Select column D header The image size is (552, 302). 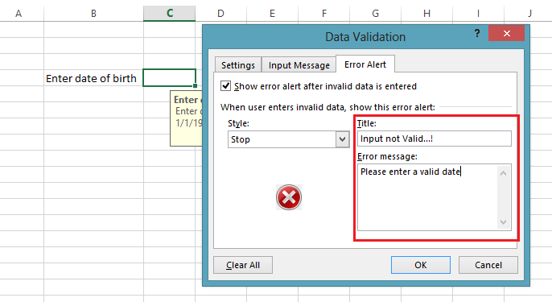coord(220,14)
